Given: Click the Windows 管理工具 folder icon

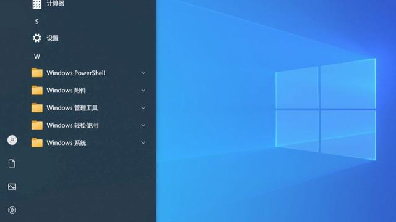Looking at the screenshot, I should click(x=37, y=108).
